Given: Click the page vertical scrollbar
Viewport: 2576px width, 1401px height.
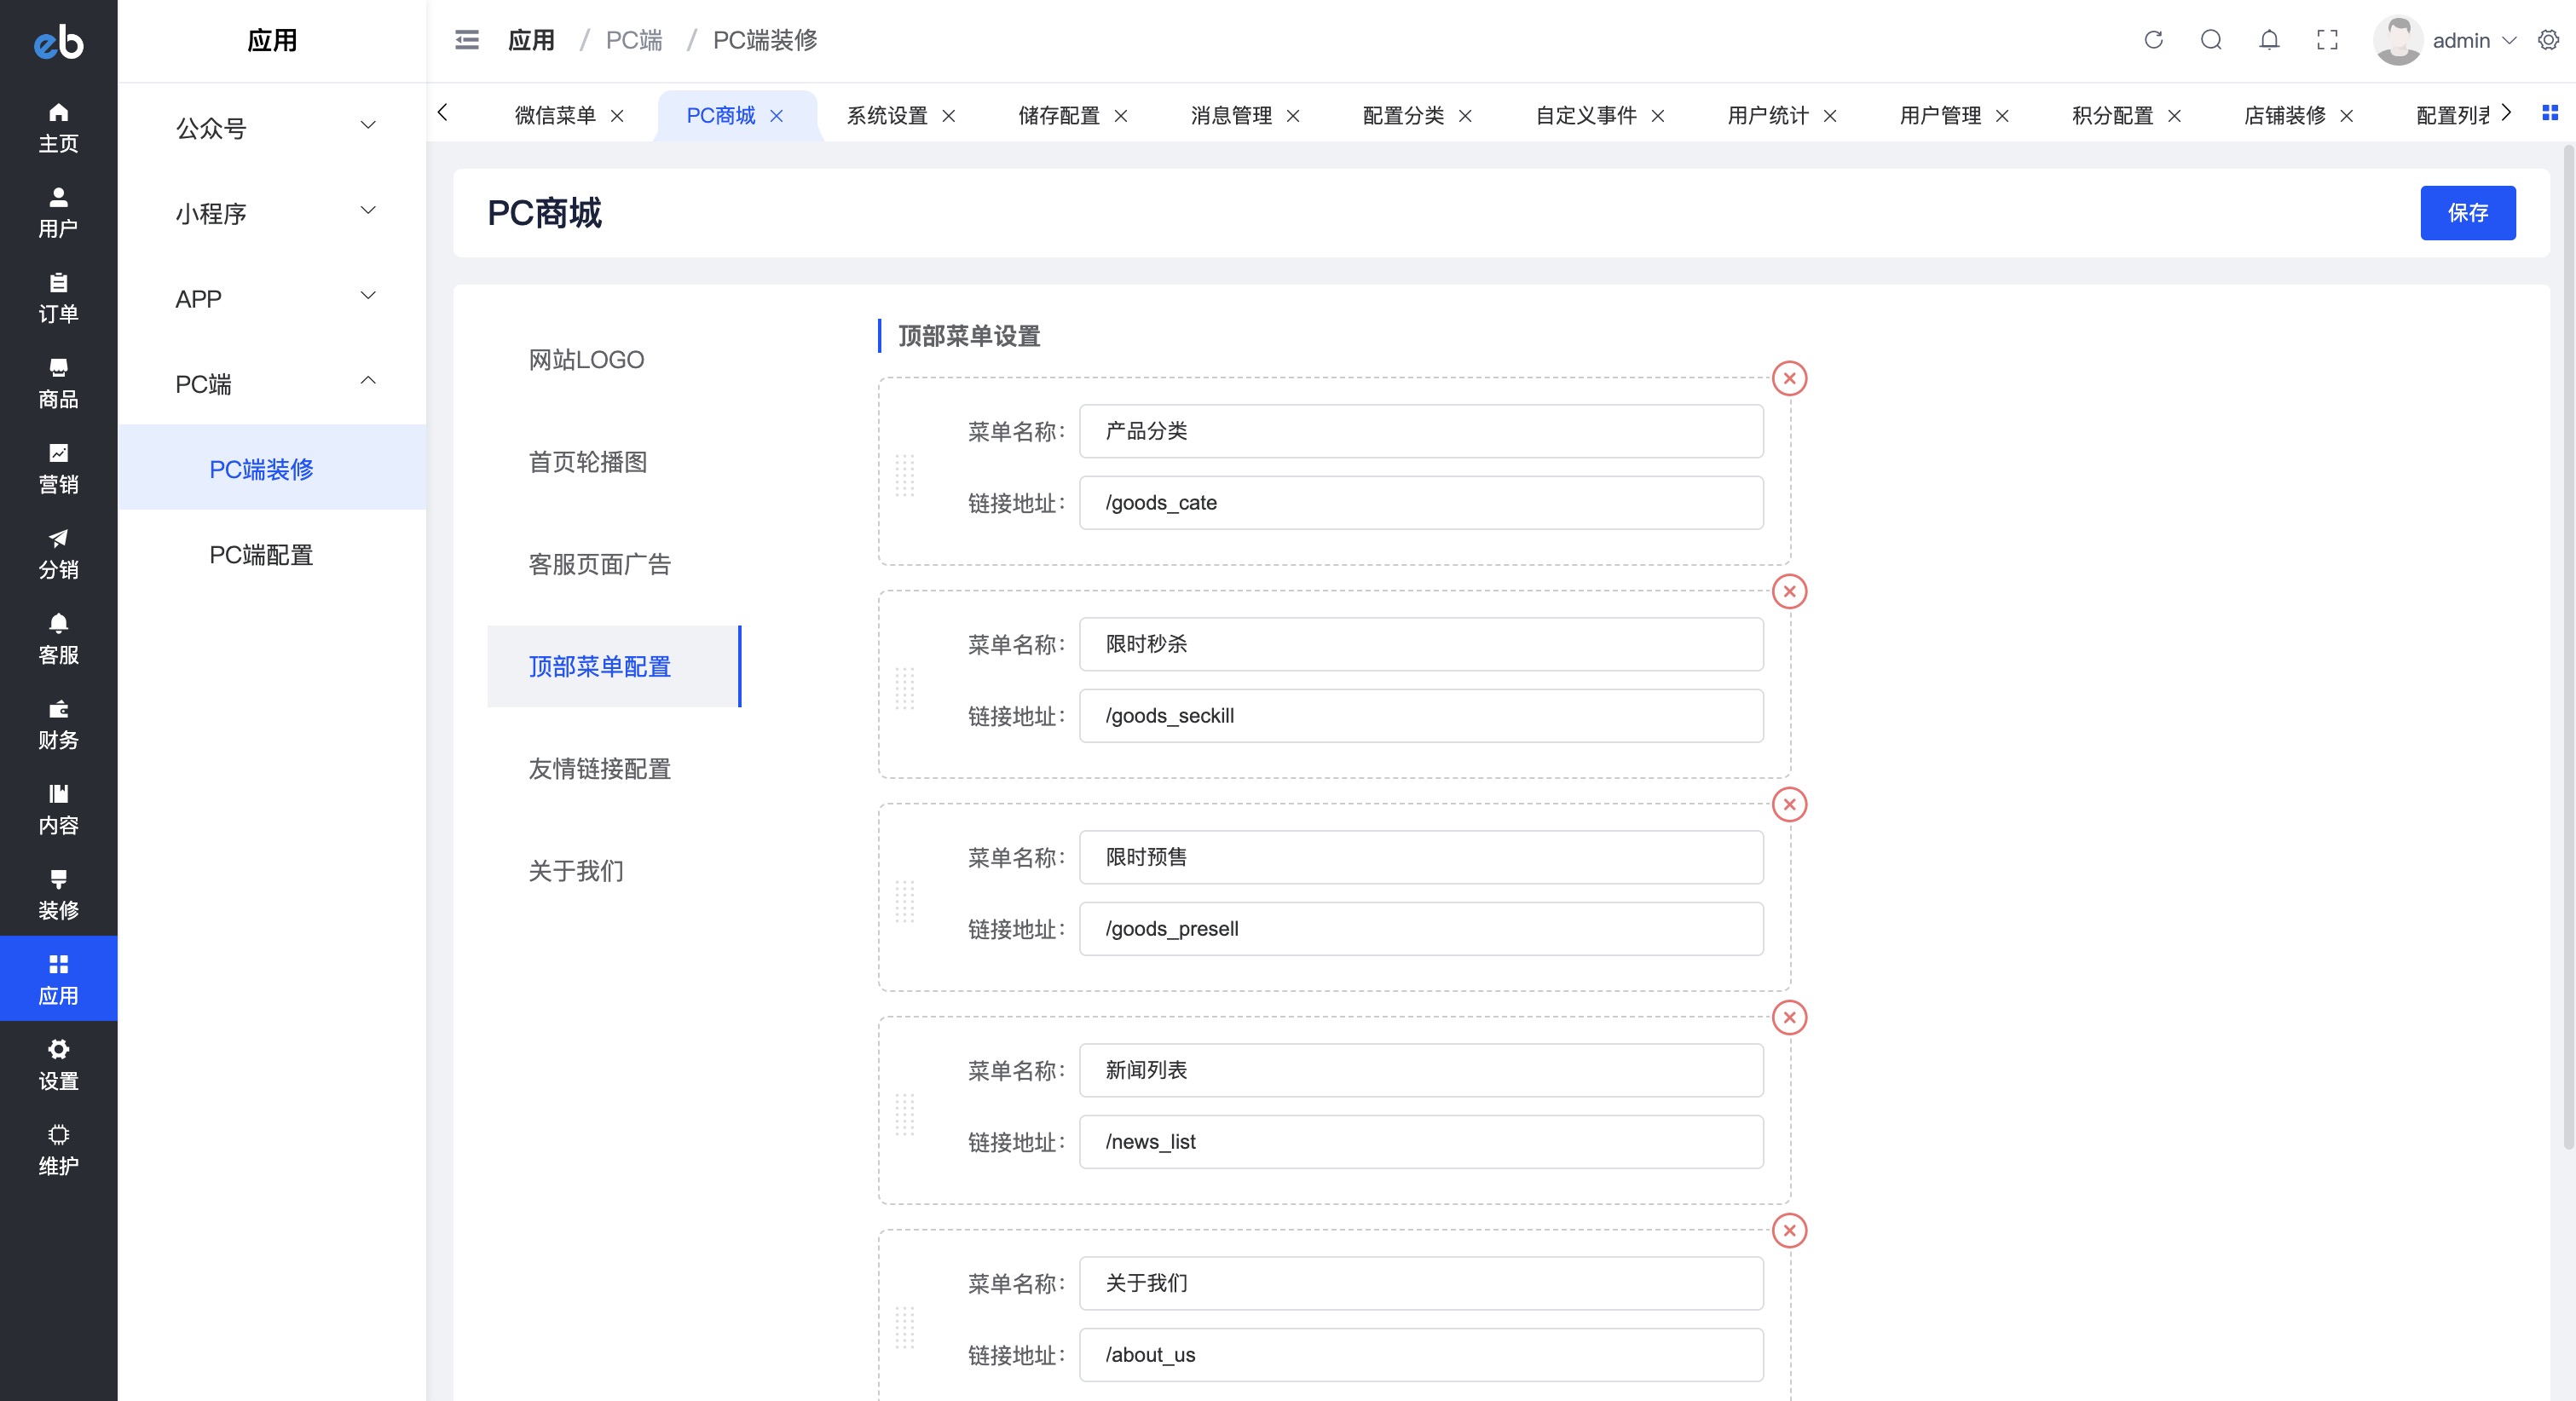Looking at the screenshot, I should coord(2568,647).
